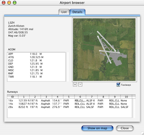The width and height of the screenshot is (144, 135).
Task: Zoom out the airport map with minus button
Action: click(x=80, y=85)
